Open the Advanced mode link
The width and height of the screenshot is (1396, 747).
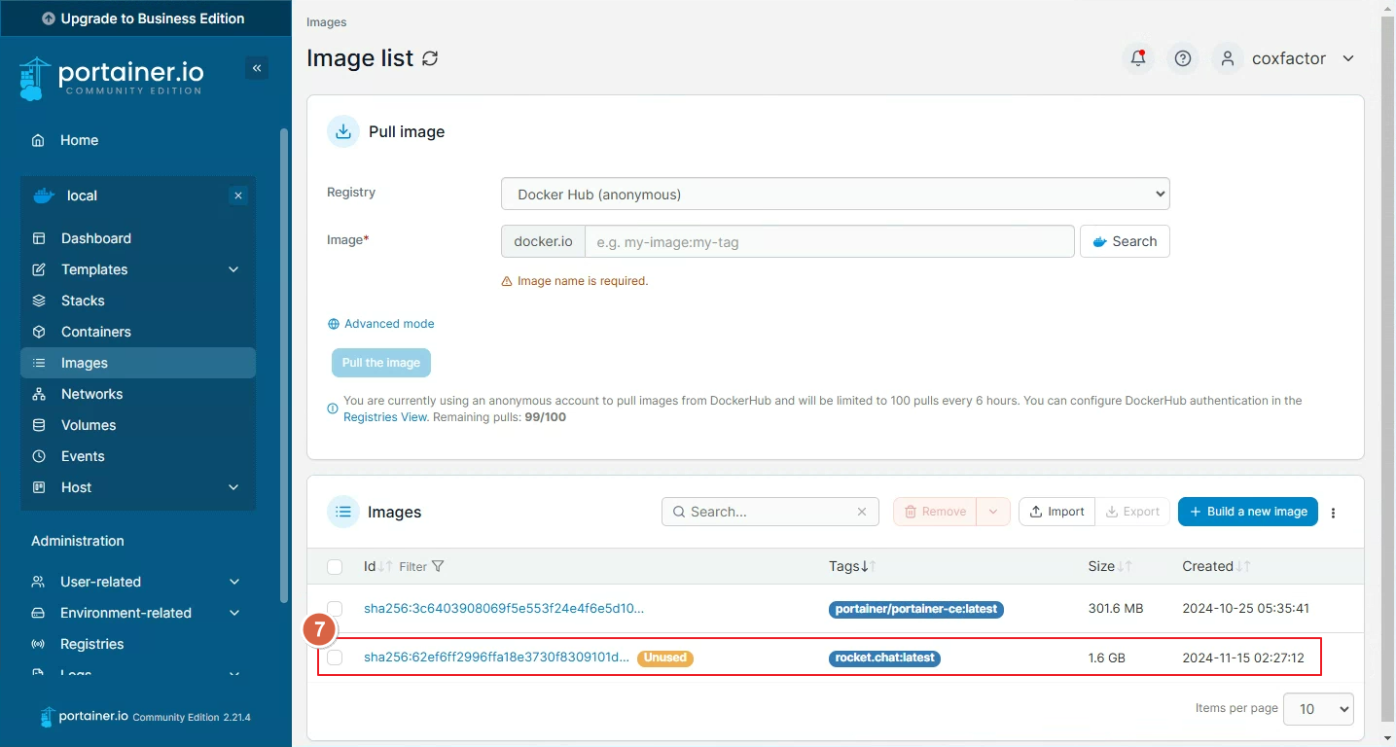click(381, 324)
